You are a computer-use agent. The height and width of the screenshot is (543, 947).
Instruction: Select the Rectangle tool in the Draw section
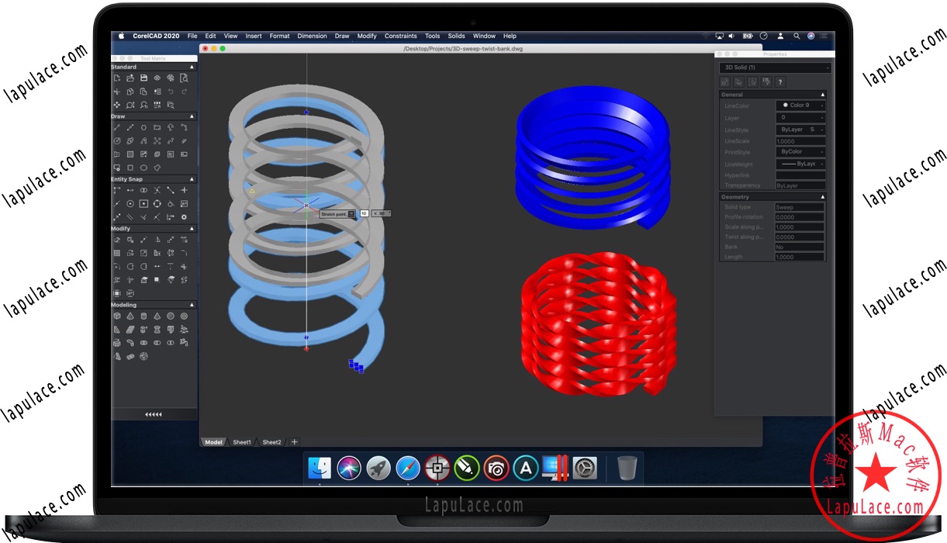pos(156,127)
